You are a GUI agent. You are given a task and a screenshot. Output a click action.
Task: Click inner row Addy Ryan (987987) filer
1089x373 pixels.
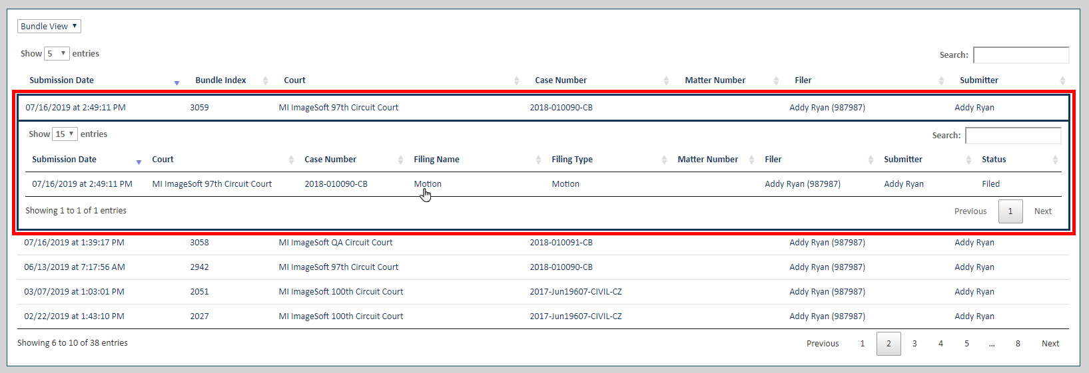click(803, 184)
